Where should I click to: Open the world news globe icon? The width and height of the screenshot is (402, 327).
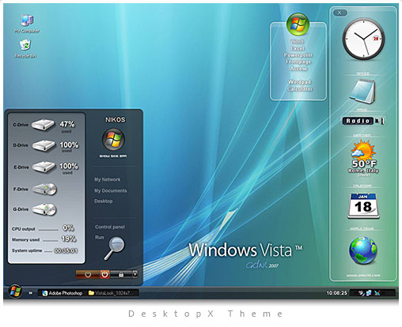coord(363,250)
